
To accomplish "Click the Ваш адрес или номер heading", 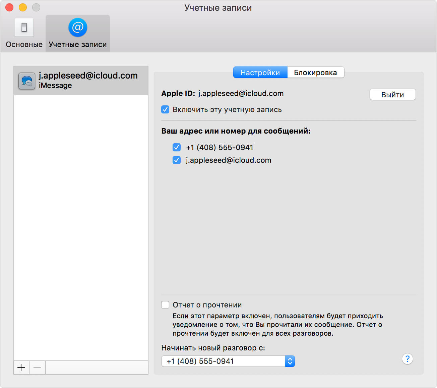I will 236,131.
